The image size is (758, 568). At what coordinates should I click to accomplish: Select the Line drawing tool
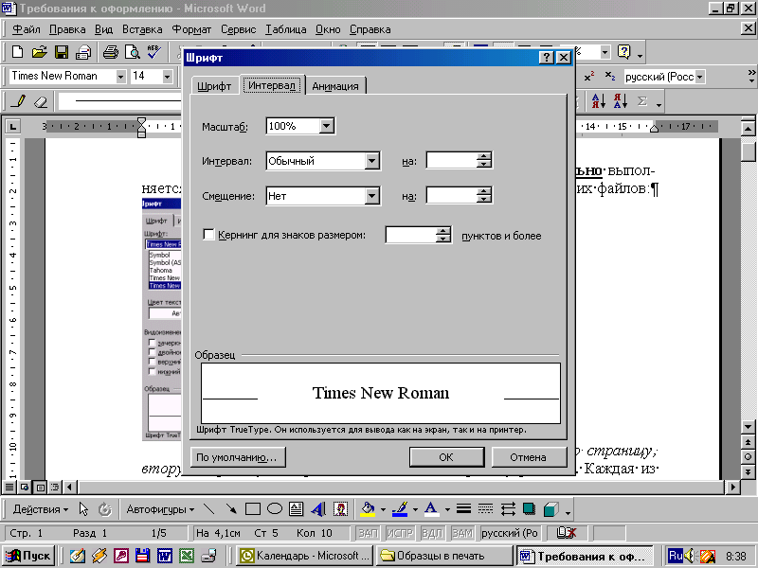[x=208, y=509]
